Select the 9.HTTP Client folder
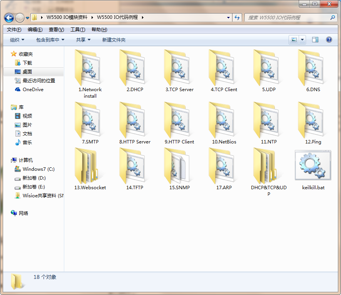Viewport: 341px width, 295px height. coord(179,123)
